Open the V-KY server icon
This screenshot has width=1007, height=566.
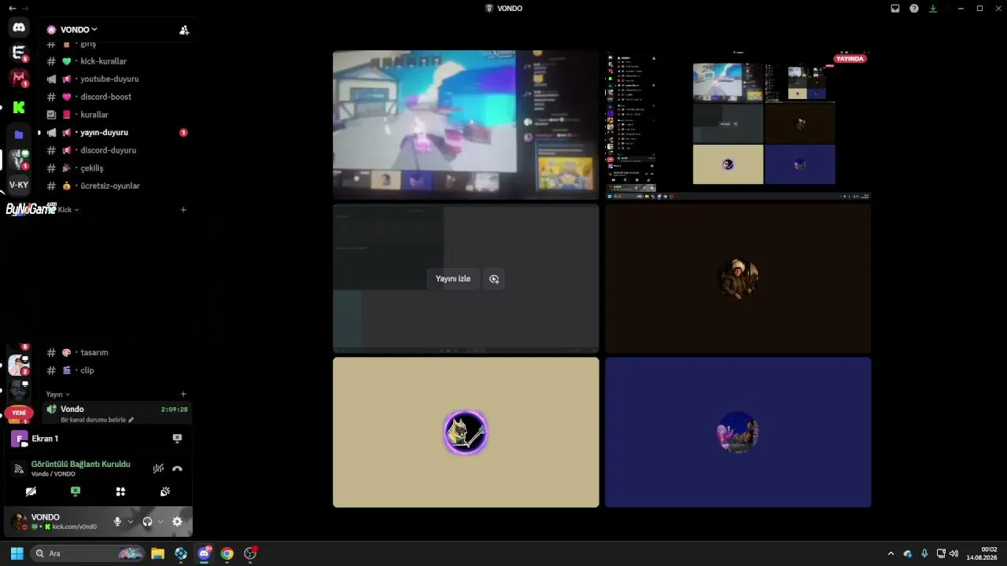tap(19, 186)
